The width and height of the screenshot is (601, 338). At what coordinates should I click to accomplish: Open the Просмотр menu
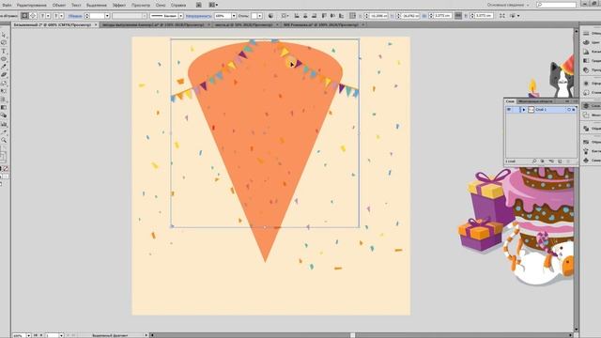pyautogui.click(x=141, y=6)
